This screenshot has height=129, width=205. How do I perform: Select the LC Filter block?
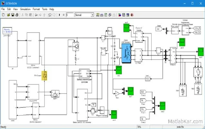pos(138,55)
